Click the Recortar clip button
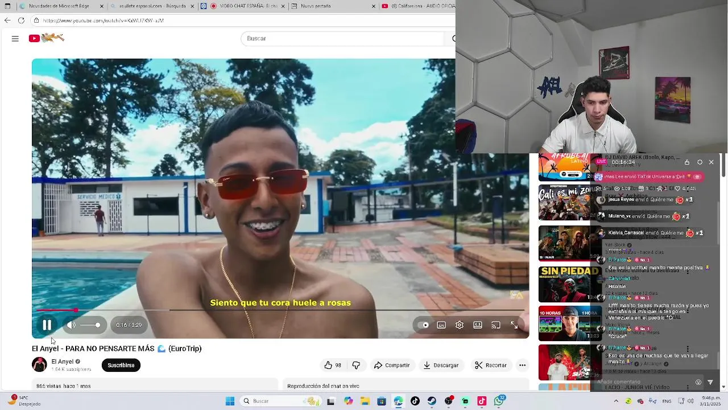The width and height of the screenshot is (728, 410). [x=490, y=365]
